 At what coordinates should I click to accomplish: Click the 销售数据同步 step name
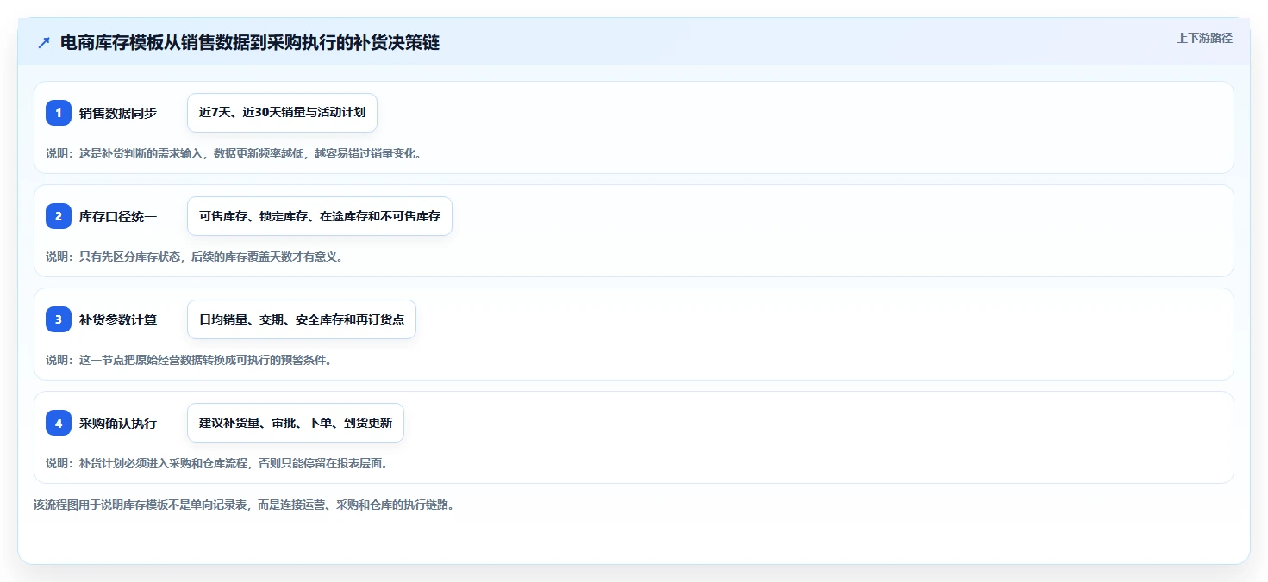(x=118, y=113)
